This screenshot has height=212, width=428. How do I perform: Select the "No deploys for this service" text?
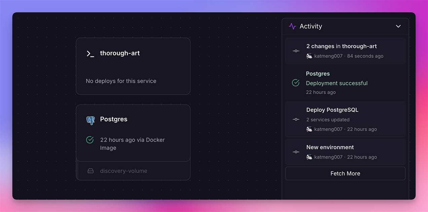coord(121,81)
